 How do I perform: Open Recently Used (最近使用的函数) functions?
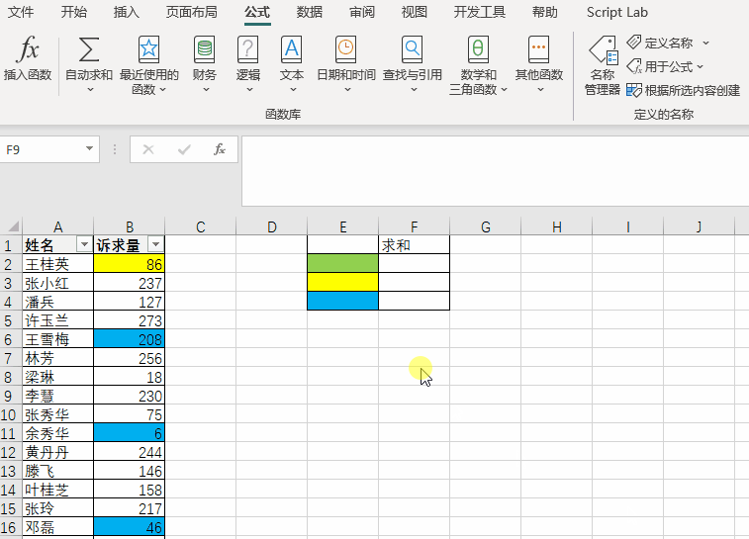pos(148,65)
